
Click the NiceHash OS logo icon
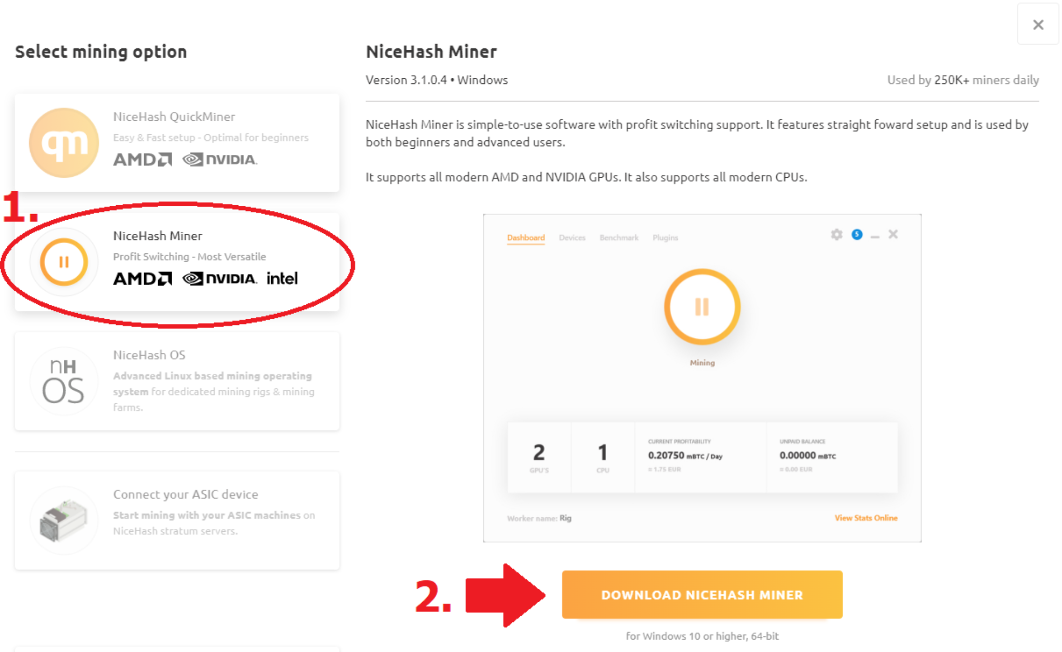click(x=64, y=381)
